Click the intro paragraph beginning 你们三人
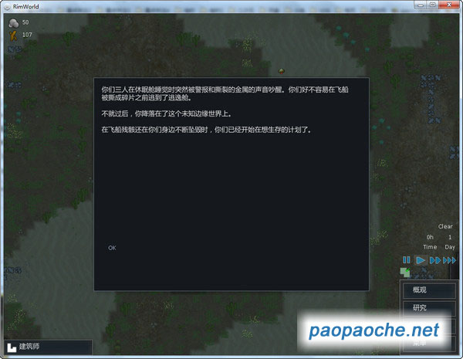 tap(225, 93)
